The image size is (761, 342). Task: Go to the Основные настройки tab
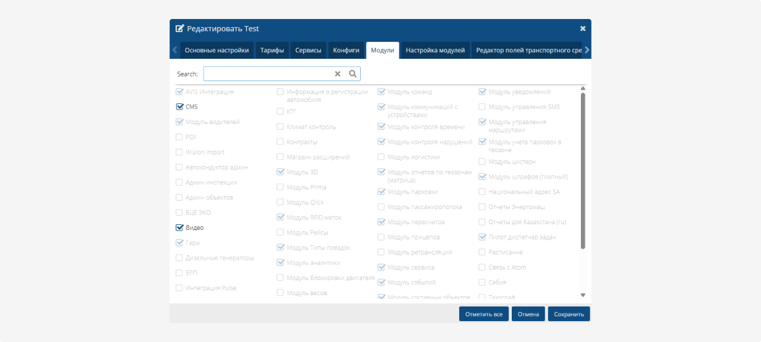216,50
